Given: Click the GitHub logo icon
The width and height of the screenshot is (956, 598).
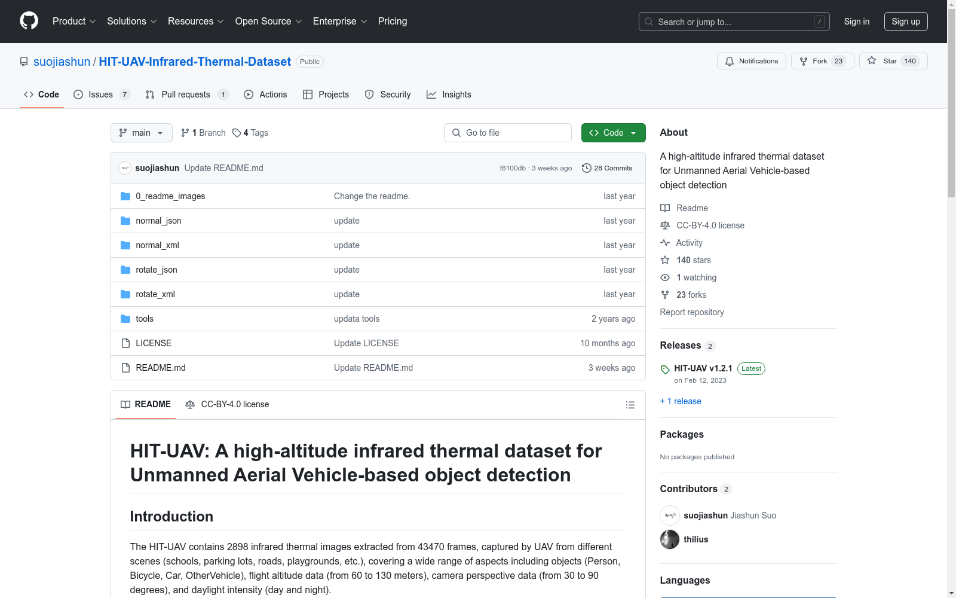Looking at the screenshot, I should [29, 21].
